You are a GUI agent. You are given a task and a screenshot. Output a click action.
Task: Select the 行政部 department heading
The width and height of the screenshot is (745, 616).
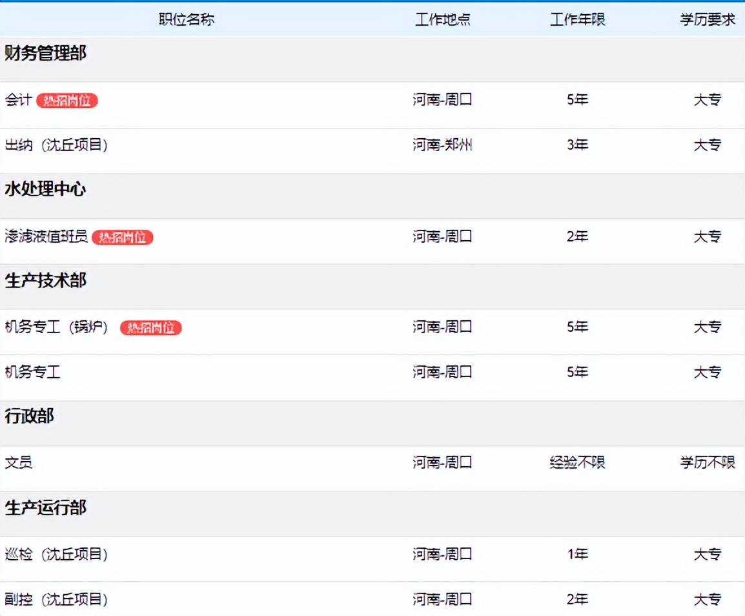coord(30,416)
